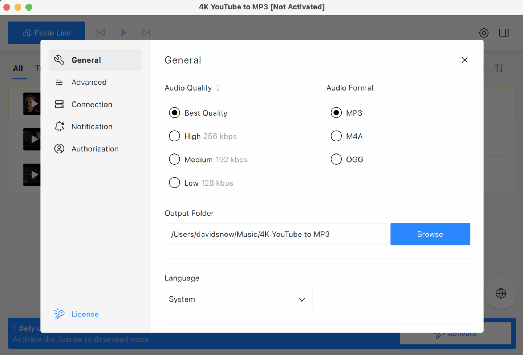The height and width of the screenshot is (355, 523).
Task: Switch to the All tab
Action: click(x=19, y=68)
